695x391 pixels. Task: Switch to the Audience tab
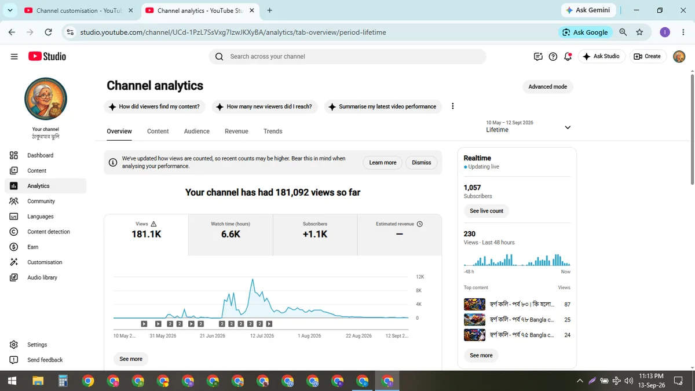point(197,131)
